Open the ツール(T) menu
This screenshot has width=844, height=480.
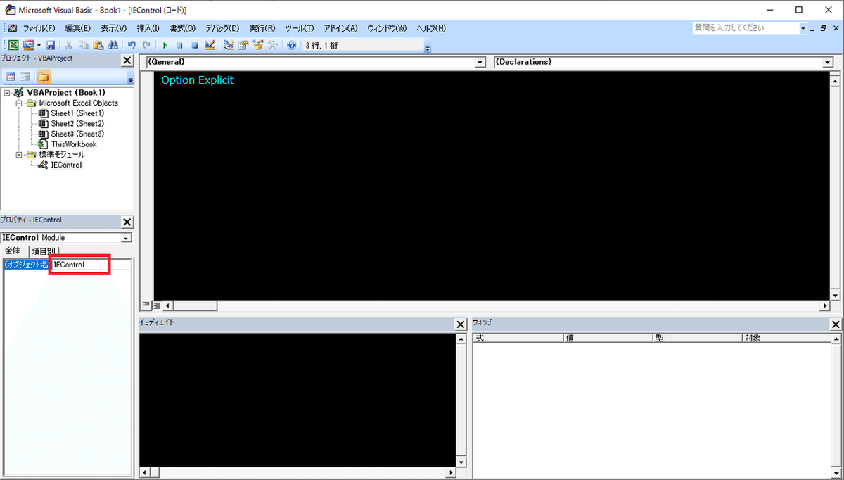click(300, 28)
